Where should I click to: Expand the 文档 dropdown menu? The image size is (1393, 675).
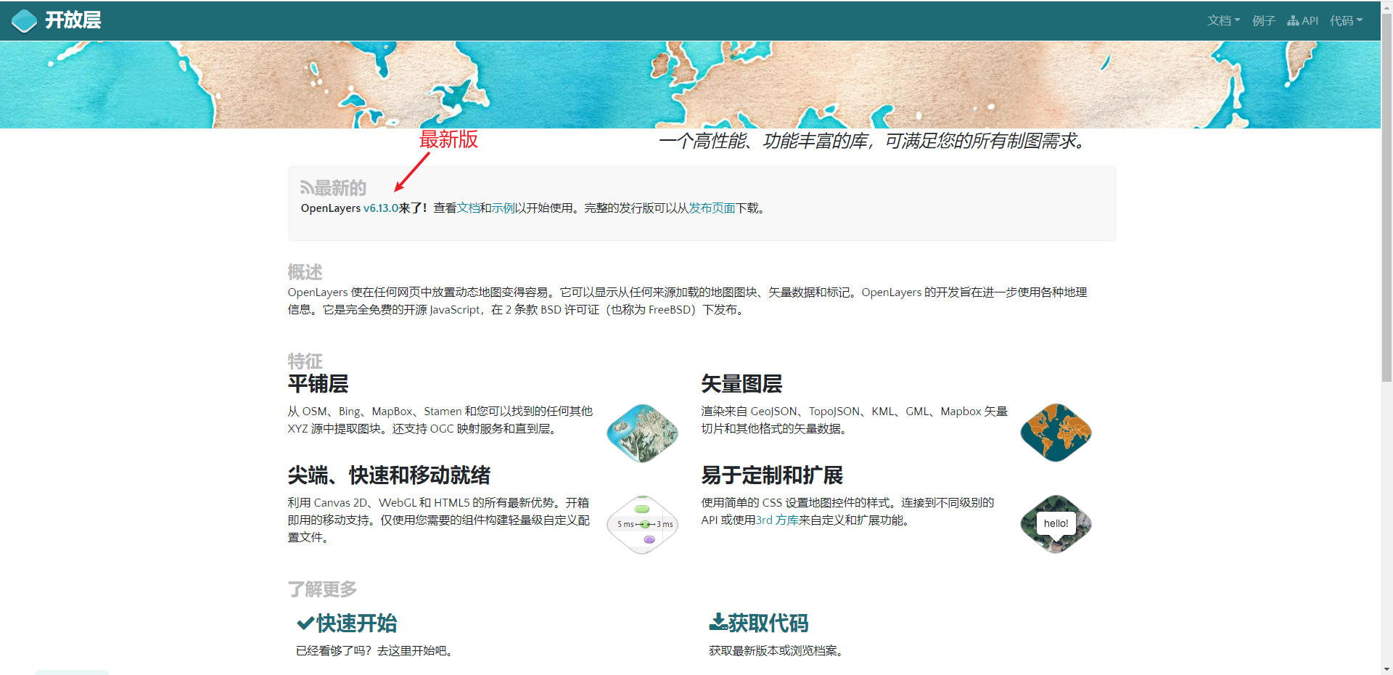coord(1223,21)
